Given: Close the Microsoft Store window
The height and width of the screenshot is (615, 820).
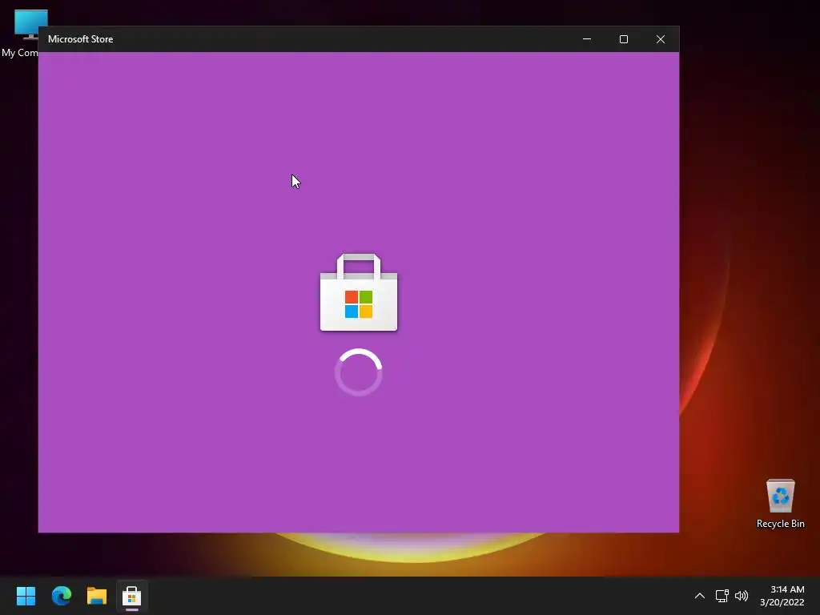Looking at the screenshot, I should [661, 39].
